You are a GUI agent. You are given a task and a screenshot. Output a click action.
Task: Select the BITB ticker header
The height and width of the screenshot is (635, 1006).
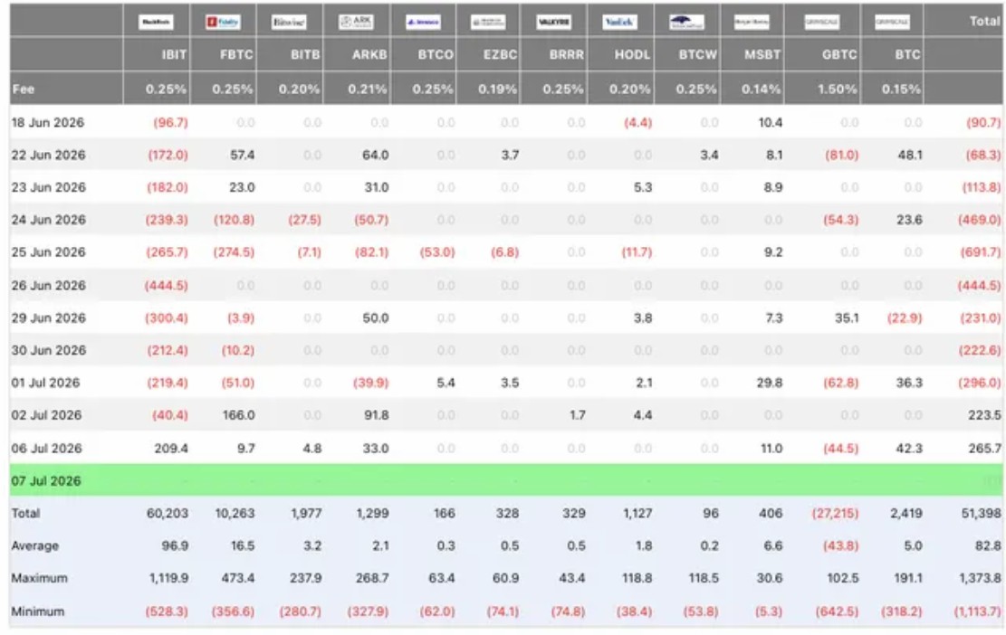click(x=305, y=55)
